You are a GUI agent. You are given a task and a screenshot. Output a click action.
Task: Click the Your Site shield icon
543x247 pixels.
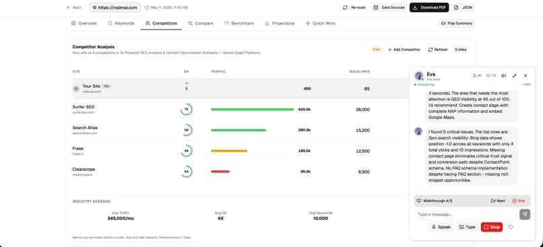(76, 89)
